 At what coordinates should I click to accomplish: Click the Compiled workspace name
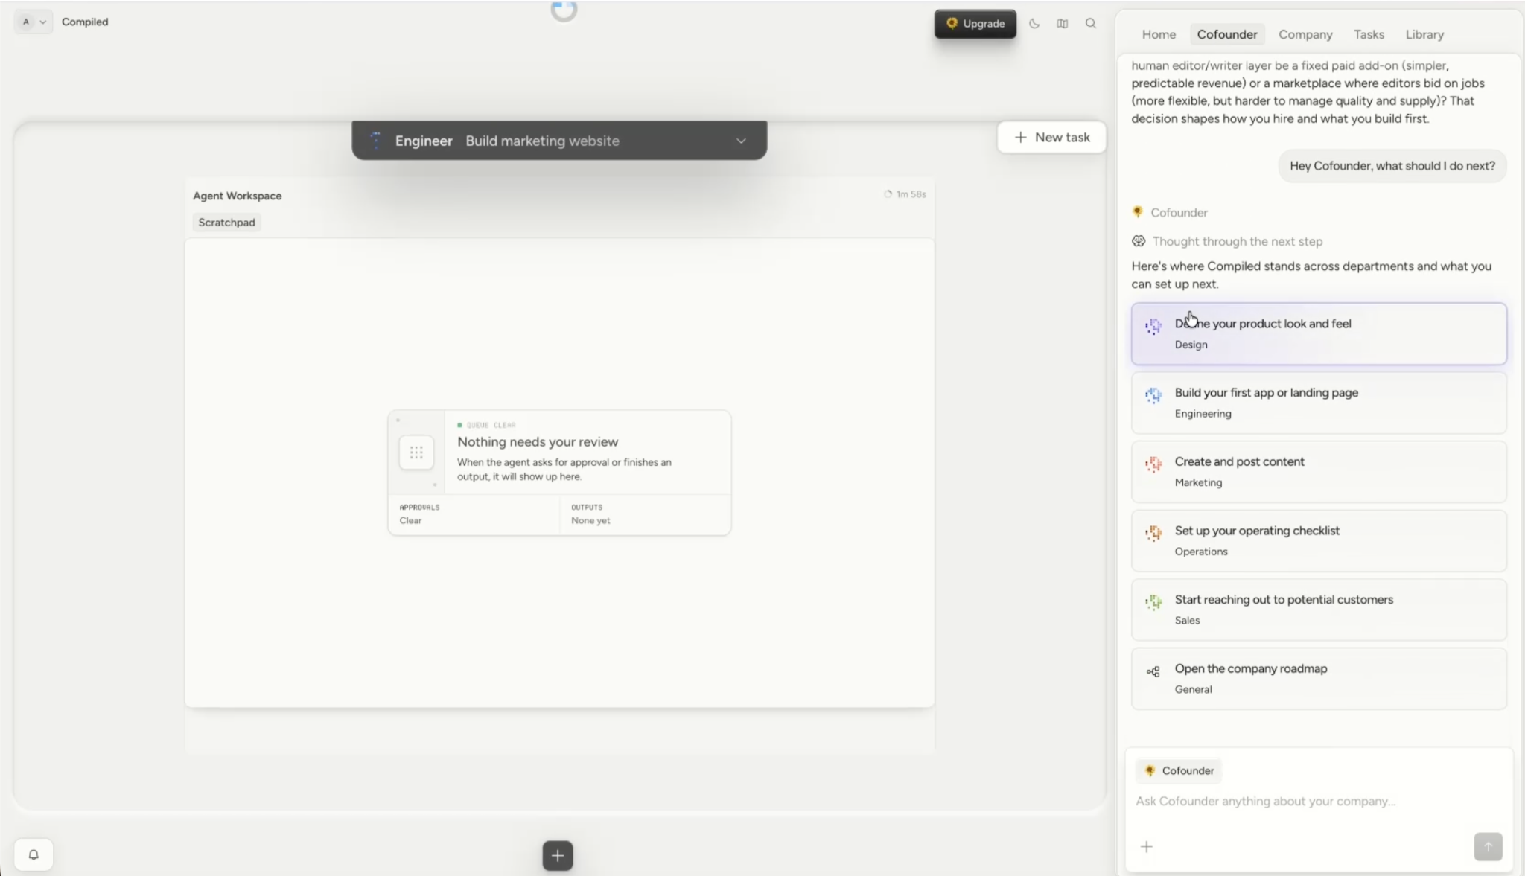pos(85,22)
